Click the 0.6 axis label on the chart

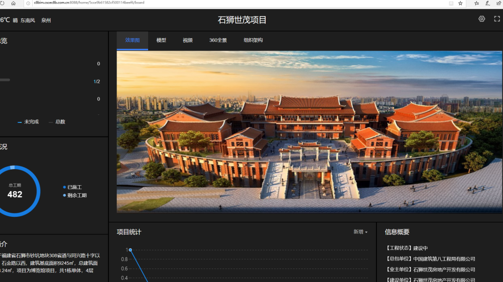click(124, 268)
